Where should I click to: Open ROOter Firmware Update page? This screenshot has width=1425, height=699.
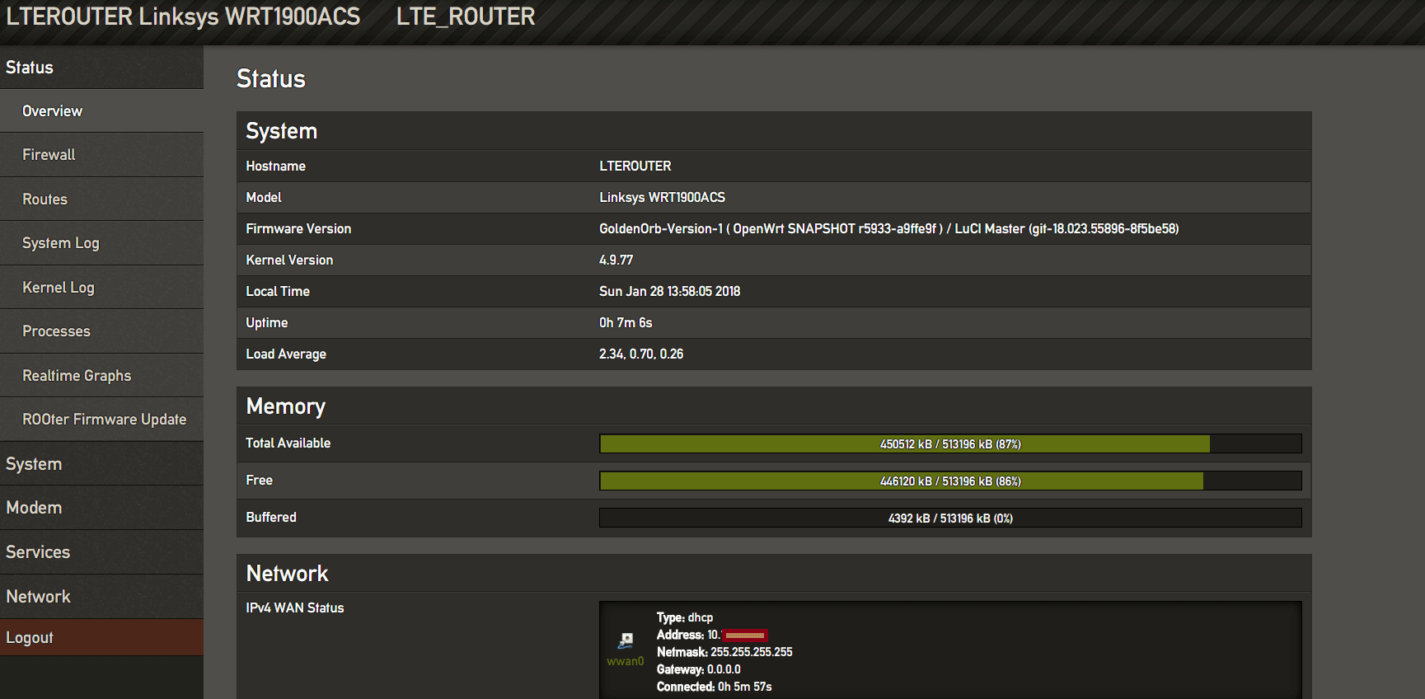[104, 420]
